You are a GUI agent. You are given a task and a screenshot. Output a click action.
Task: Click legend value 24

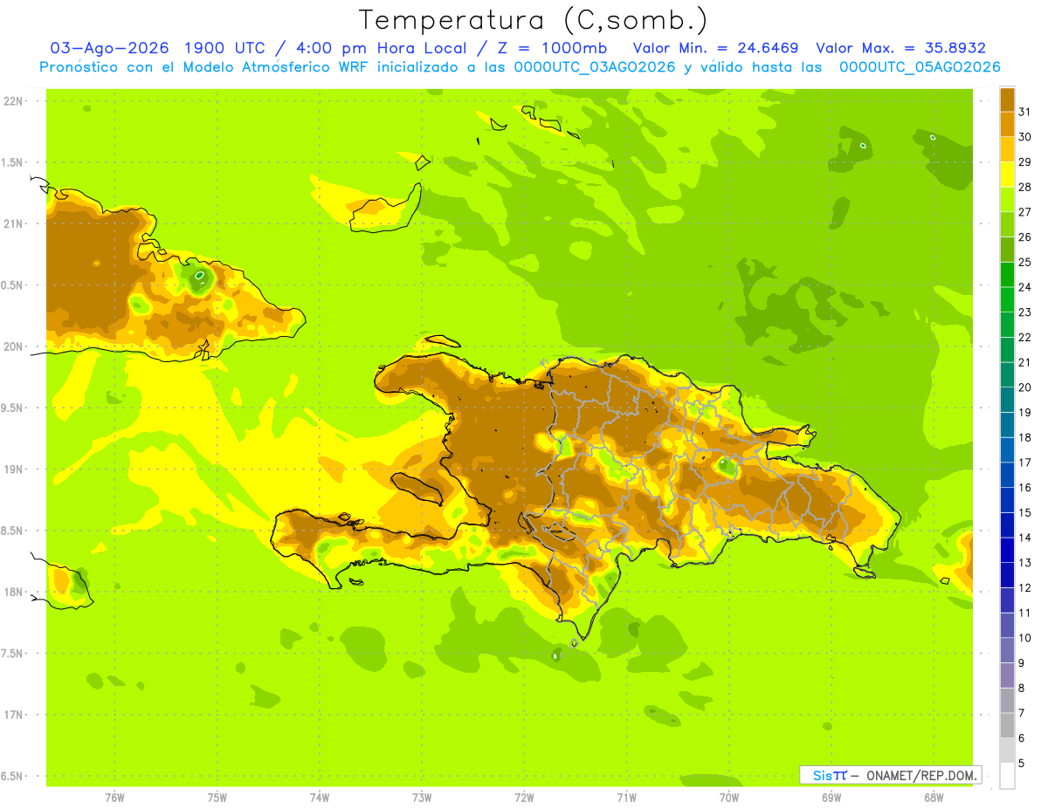1025,287
